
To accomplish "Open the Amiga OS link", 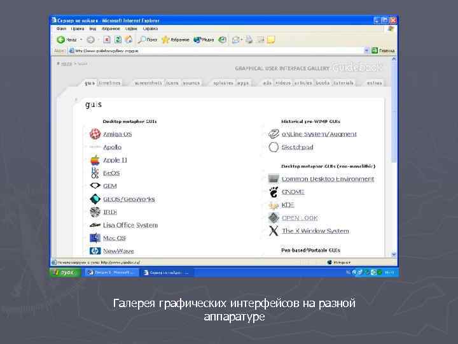I will pyautogui.click(x=118, y=134).
